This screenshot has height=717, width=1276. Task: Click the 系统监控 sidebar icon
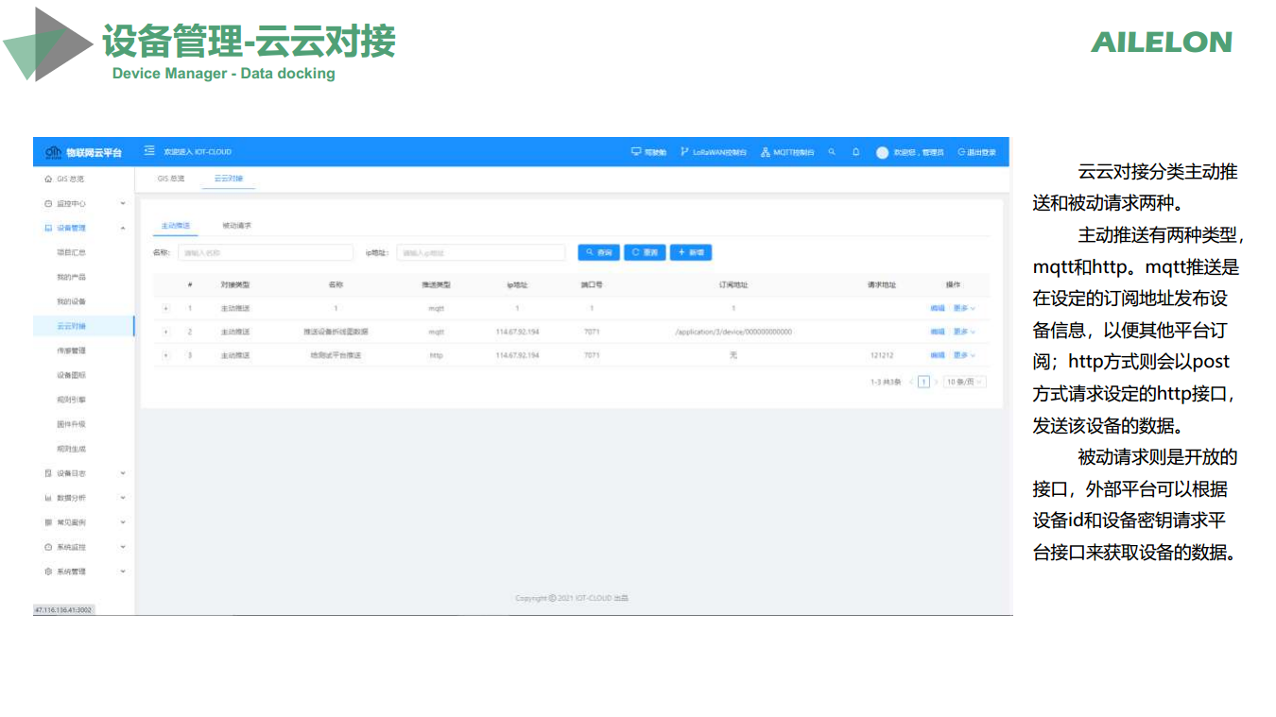tap(48, 547)
